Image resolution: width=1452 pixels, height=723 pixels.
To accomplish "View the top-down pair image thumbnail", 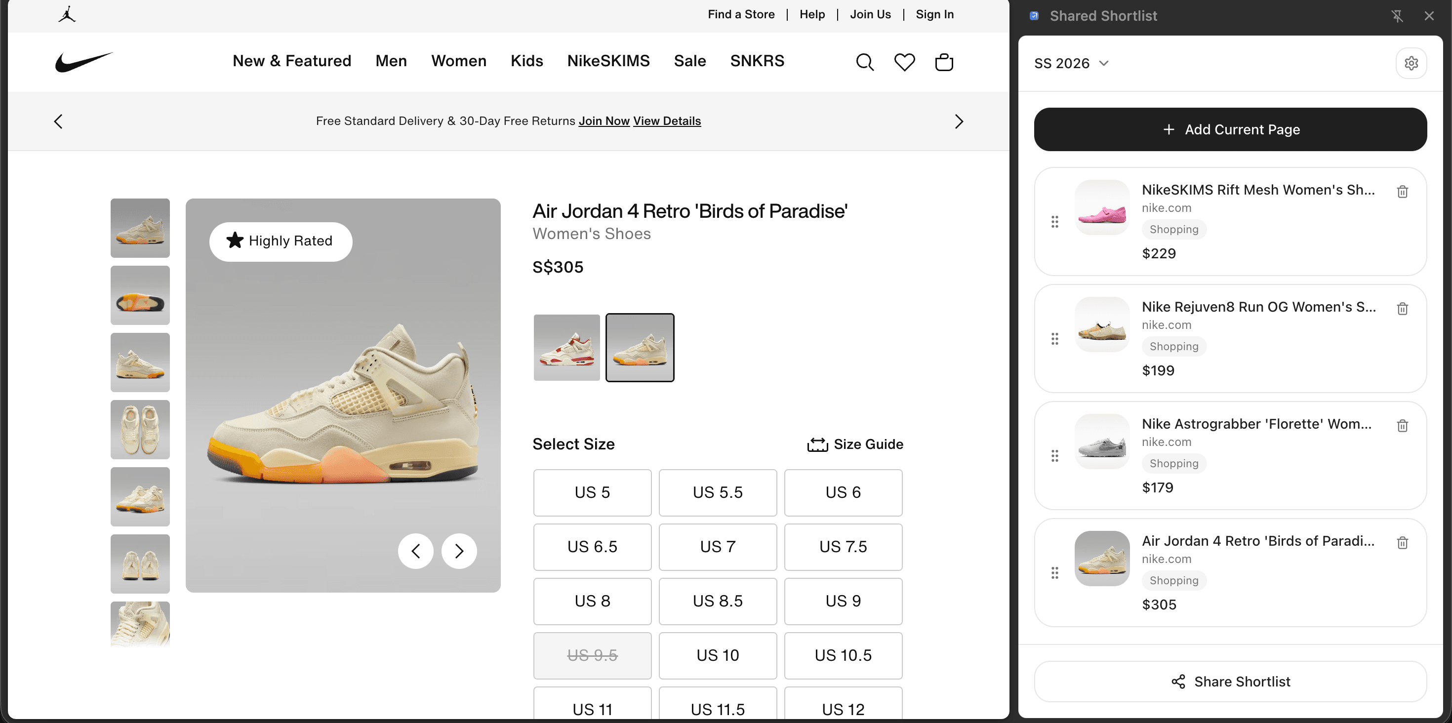I will (140, 430).
